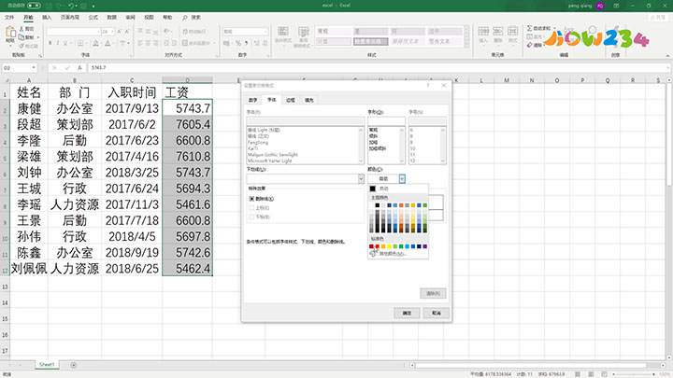Click the Decrease Font Size icon
The height and width of the screenshot is (378, 673).
pyautogui.click(x=126, y=32)
